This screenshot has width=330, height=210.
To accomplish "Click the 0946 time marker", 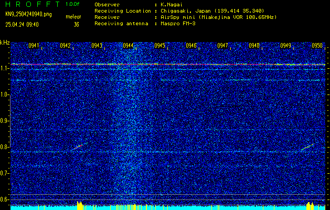I will (191, 46).
